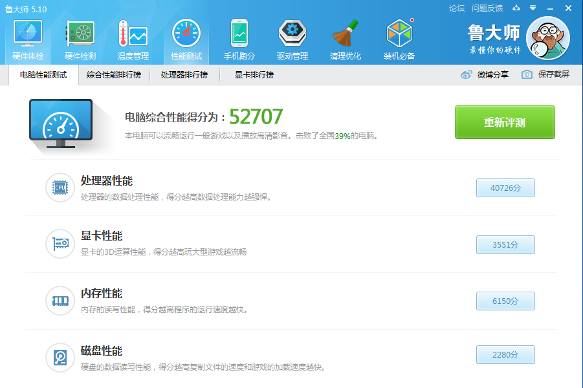Viewport: 583px width, 388px height.
Task: Click 保存截屏 save screenshot link
Action: pyautogui.click(x=554, y=74)
